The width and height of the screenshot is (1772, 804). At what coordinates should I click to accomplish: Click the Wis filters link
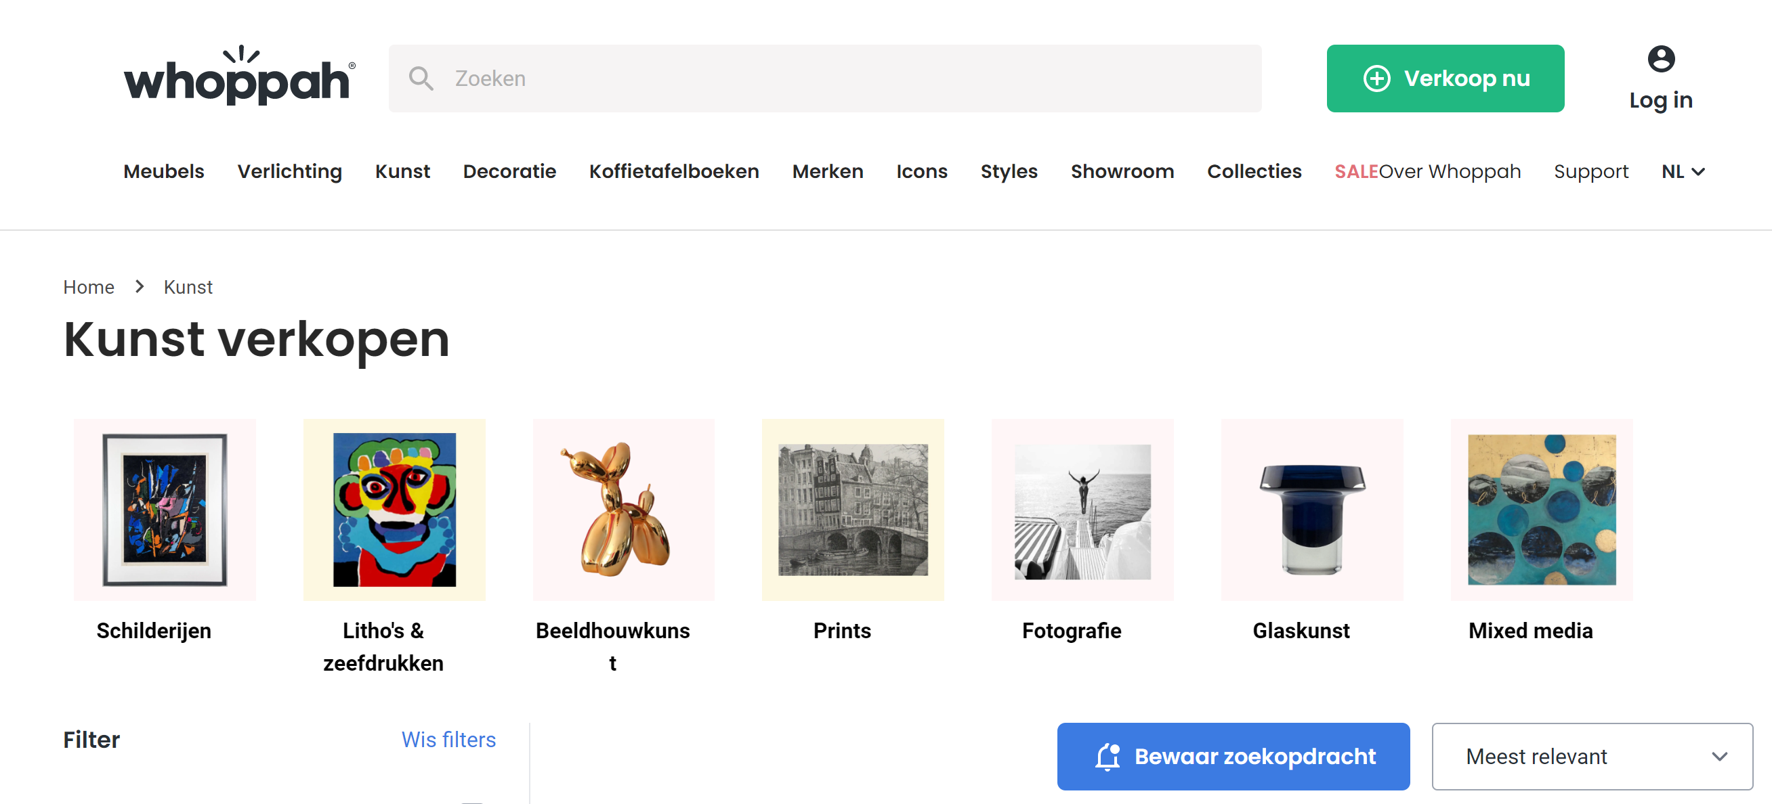pyautogui.click(x=448, y=740)
